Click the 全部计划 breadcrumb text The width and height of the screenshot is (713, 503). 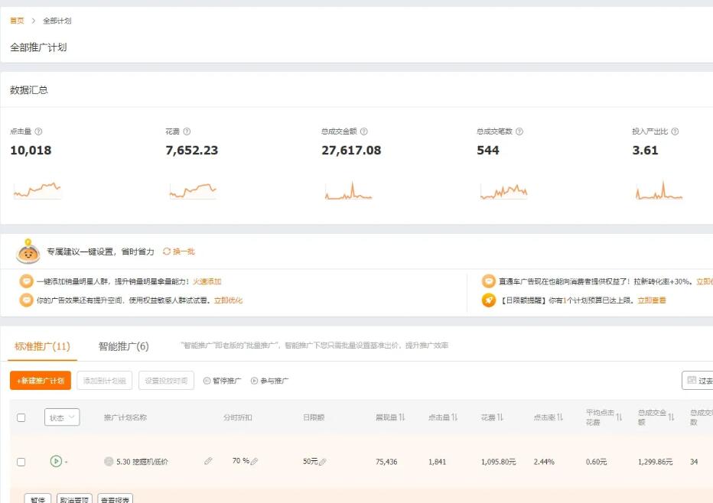57,21
